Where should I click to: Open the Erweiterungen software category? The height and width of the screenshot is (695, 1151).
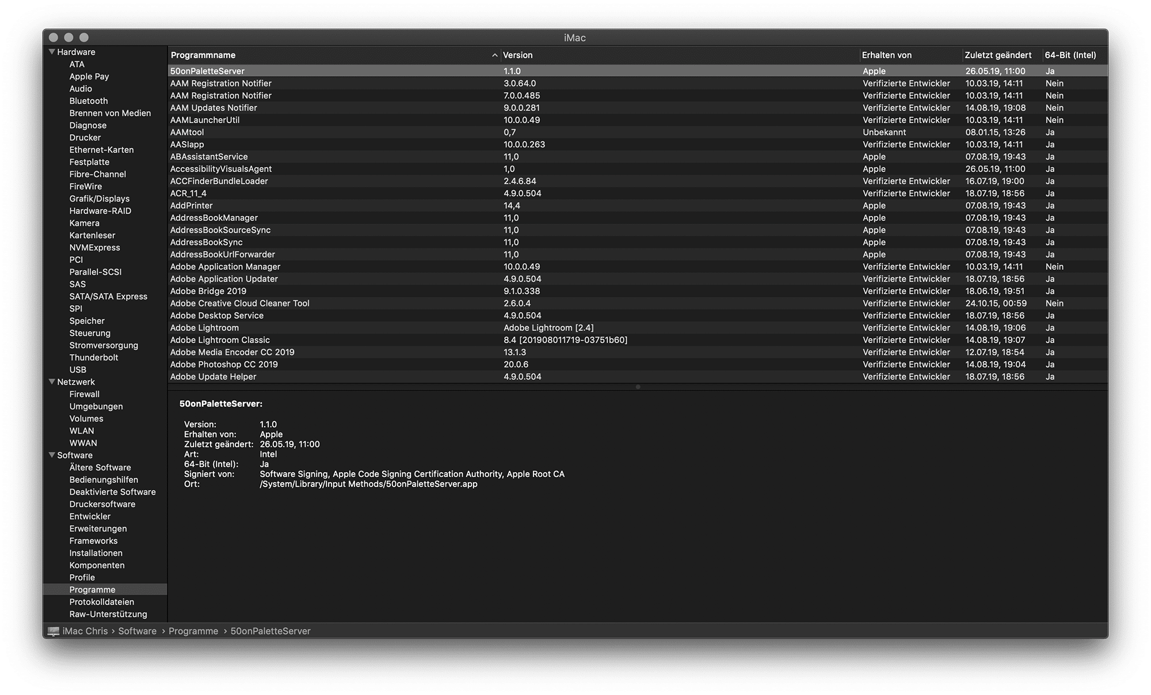98,529
